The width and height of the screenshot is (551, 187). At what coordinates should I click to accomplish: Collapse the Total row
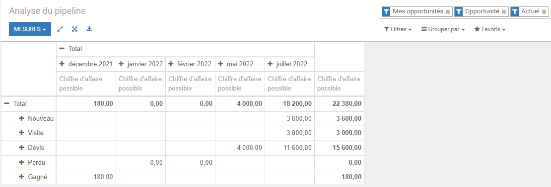[15, 104]
